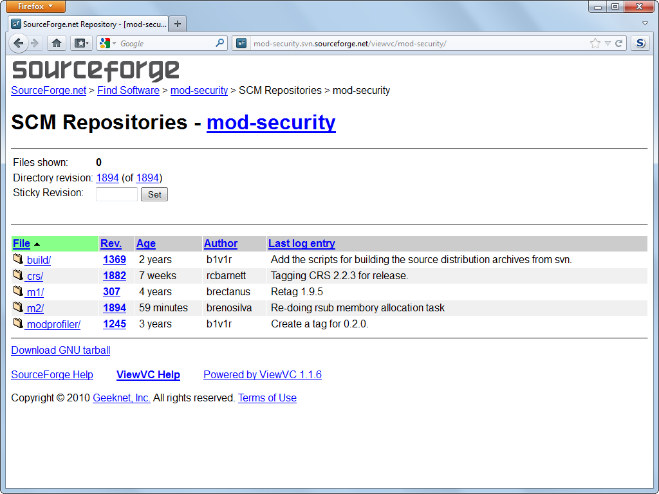Click the search magnifier icon
Viewport: 659px width, 494px height.
[219, 43]
